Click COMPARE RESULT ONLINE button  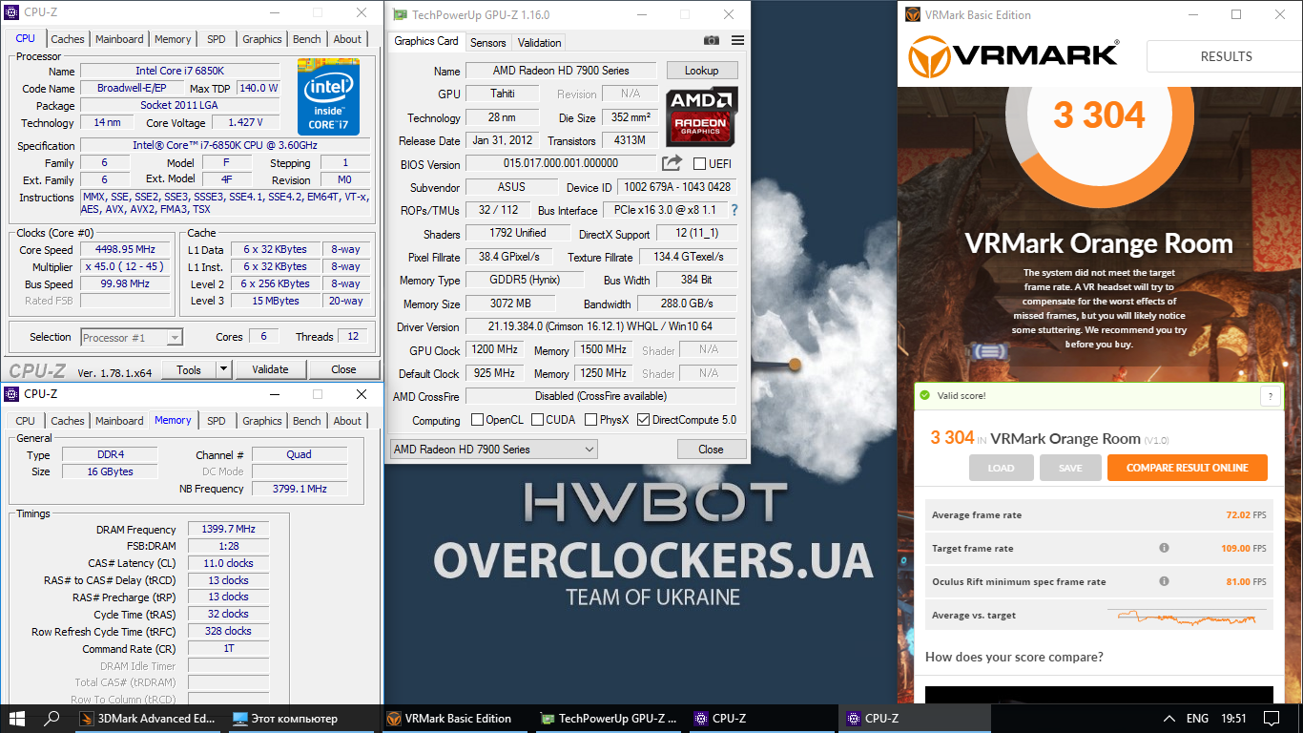1188,468
